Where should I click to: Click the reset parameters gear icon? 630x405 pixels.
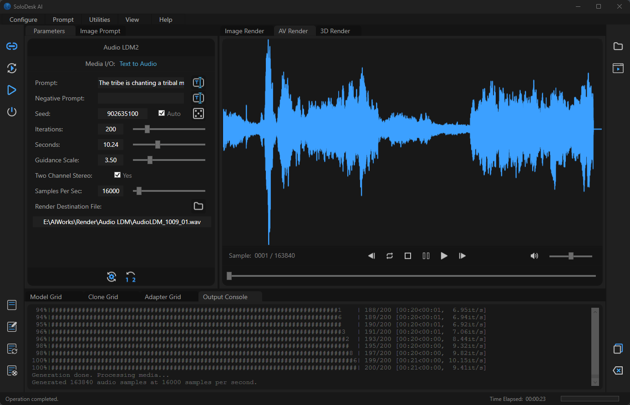(x=112, y=277)
